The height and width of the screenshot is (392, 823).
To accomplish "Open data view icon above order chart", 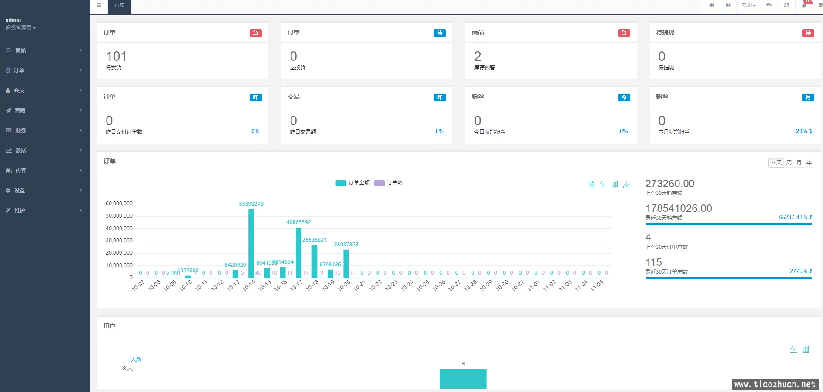I will [591, 184].
